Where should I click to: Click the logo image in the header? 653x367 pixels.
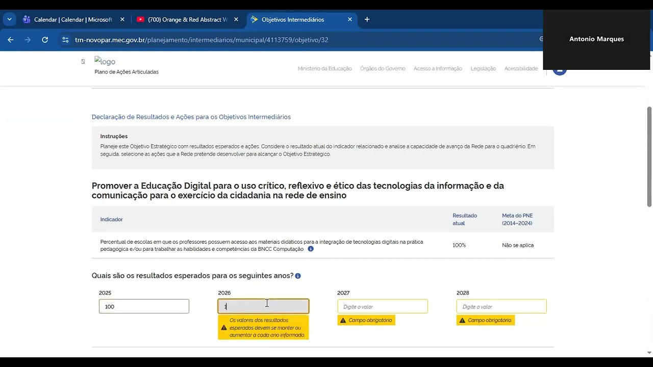[x=105, y=62]
